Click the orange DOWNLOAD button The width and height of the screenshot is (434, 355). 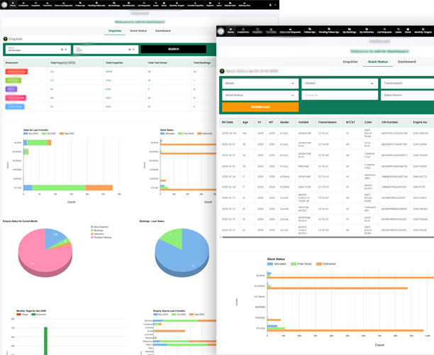(260, 106)
